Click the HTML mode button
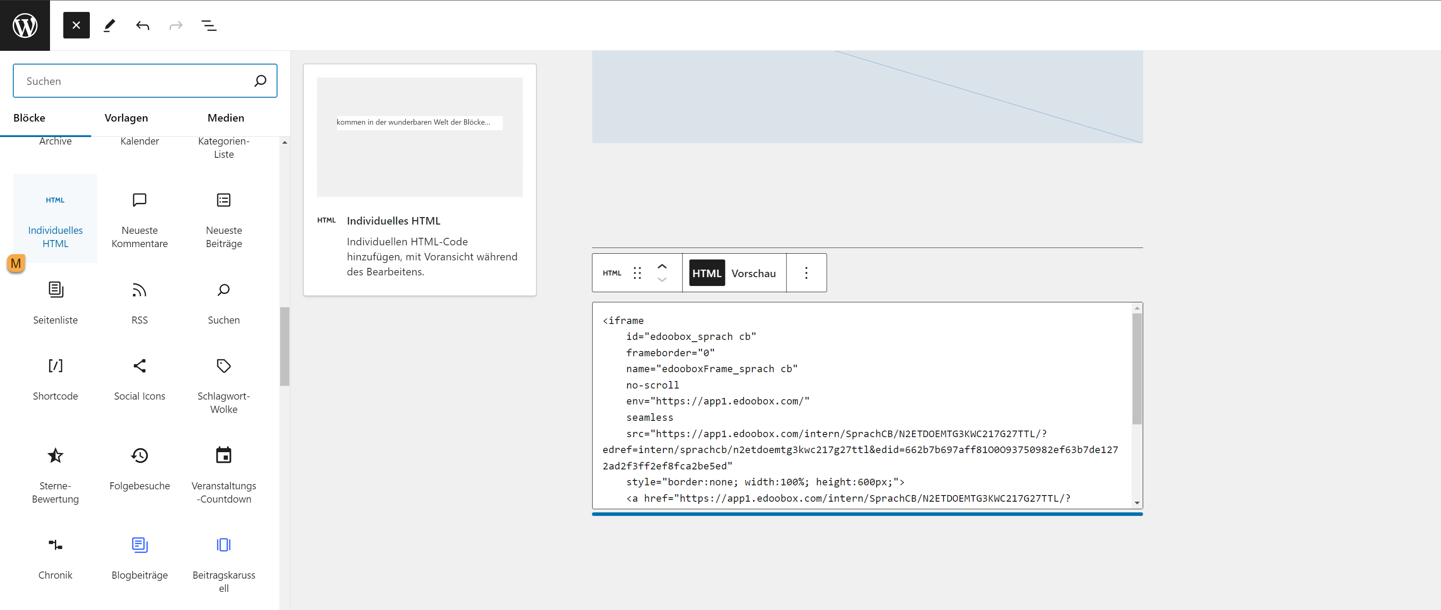This screenshot has width=1441, height=610. [x=706, y=273]
